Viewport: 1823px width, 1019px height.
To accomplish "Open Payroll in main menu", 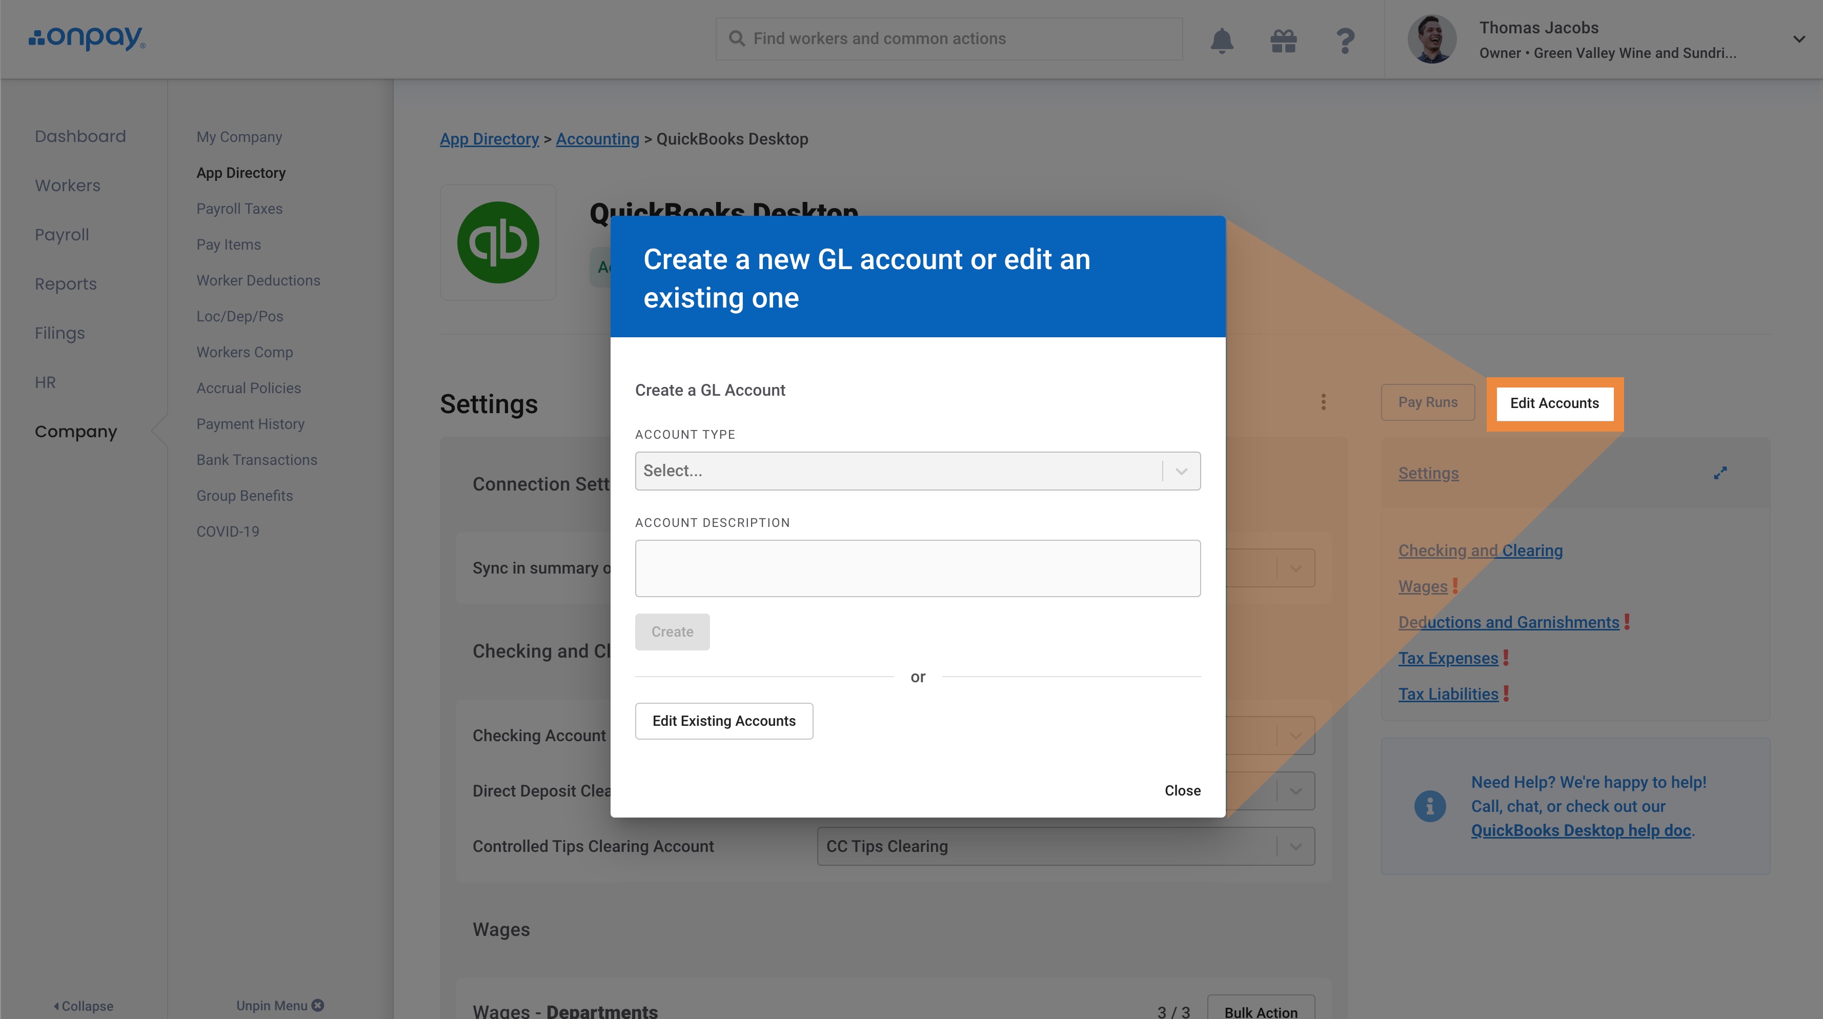I will 62,234.
